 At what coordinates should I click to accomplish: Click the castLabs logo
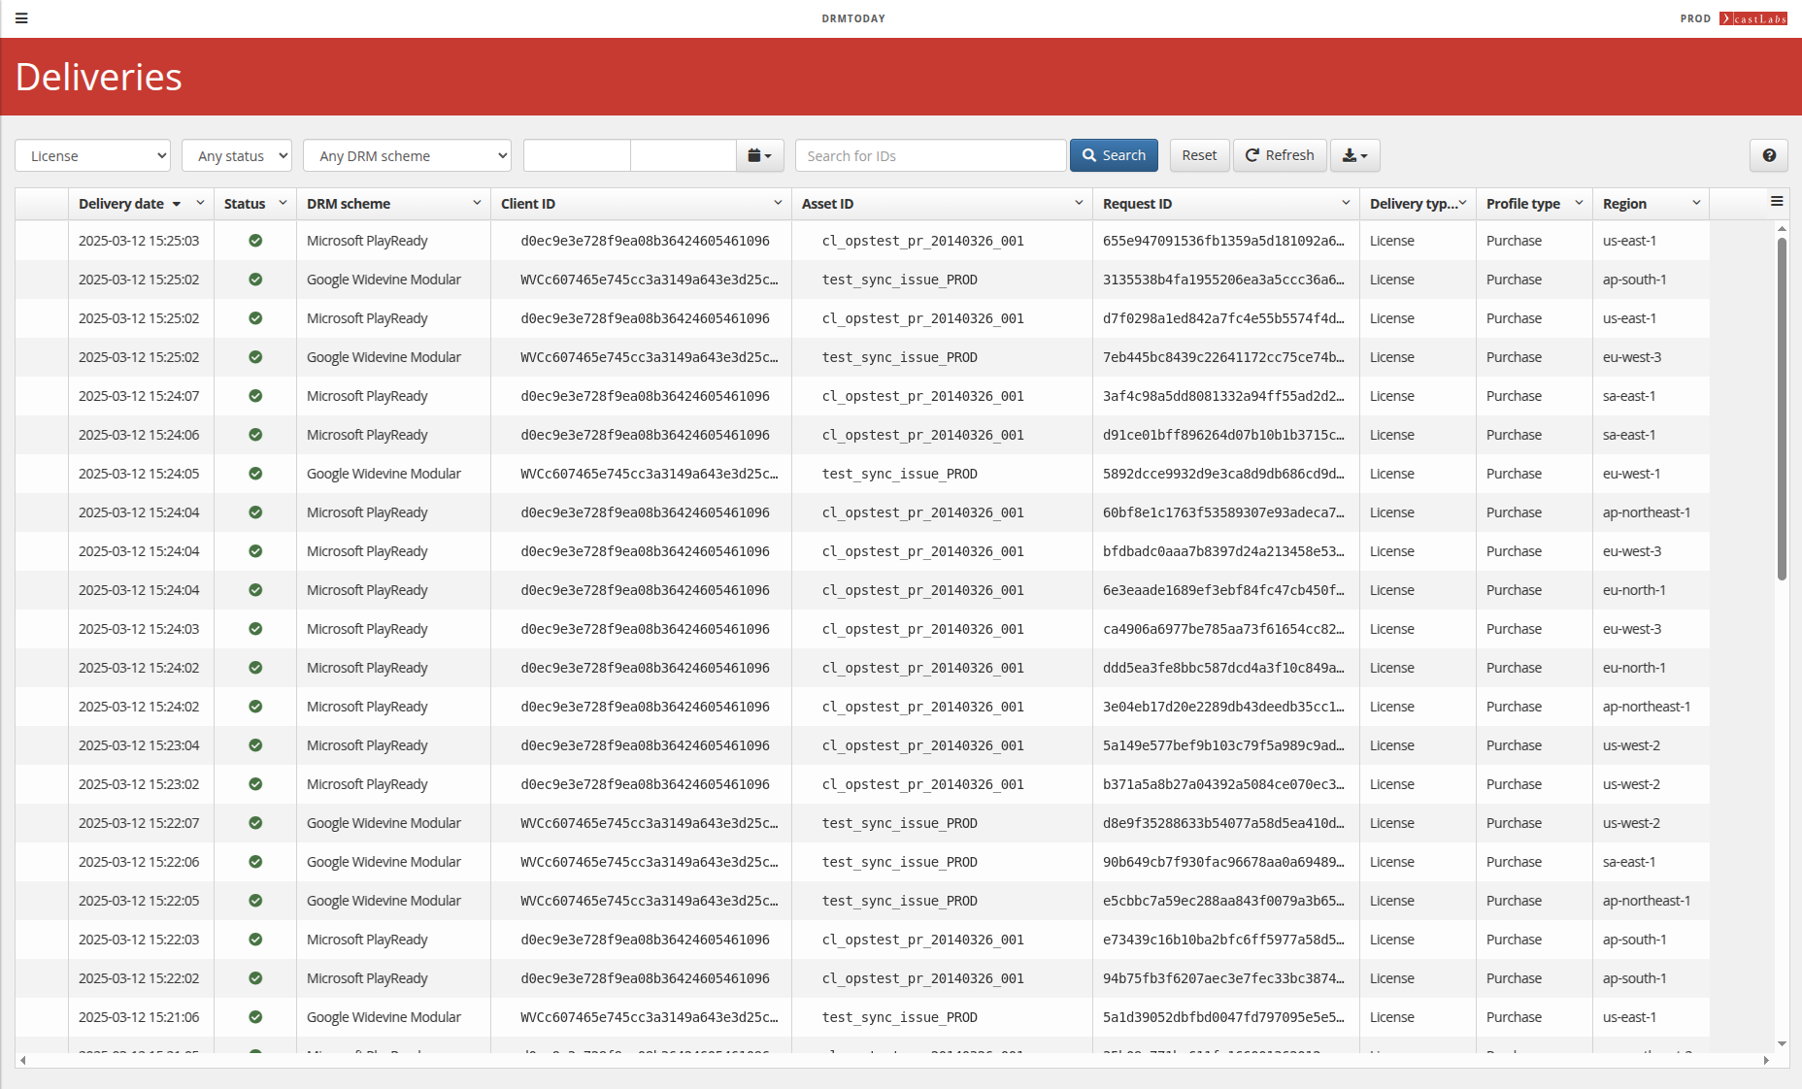click(1753, 17)
